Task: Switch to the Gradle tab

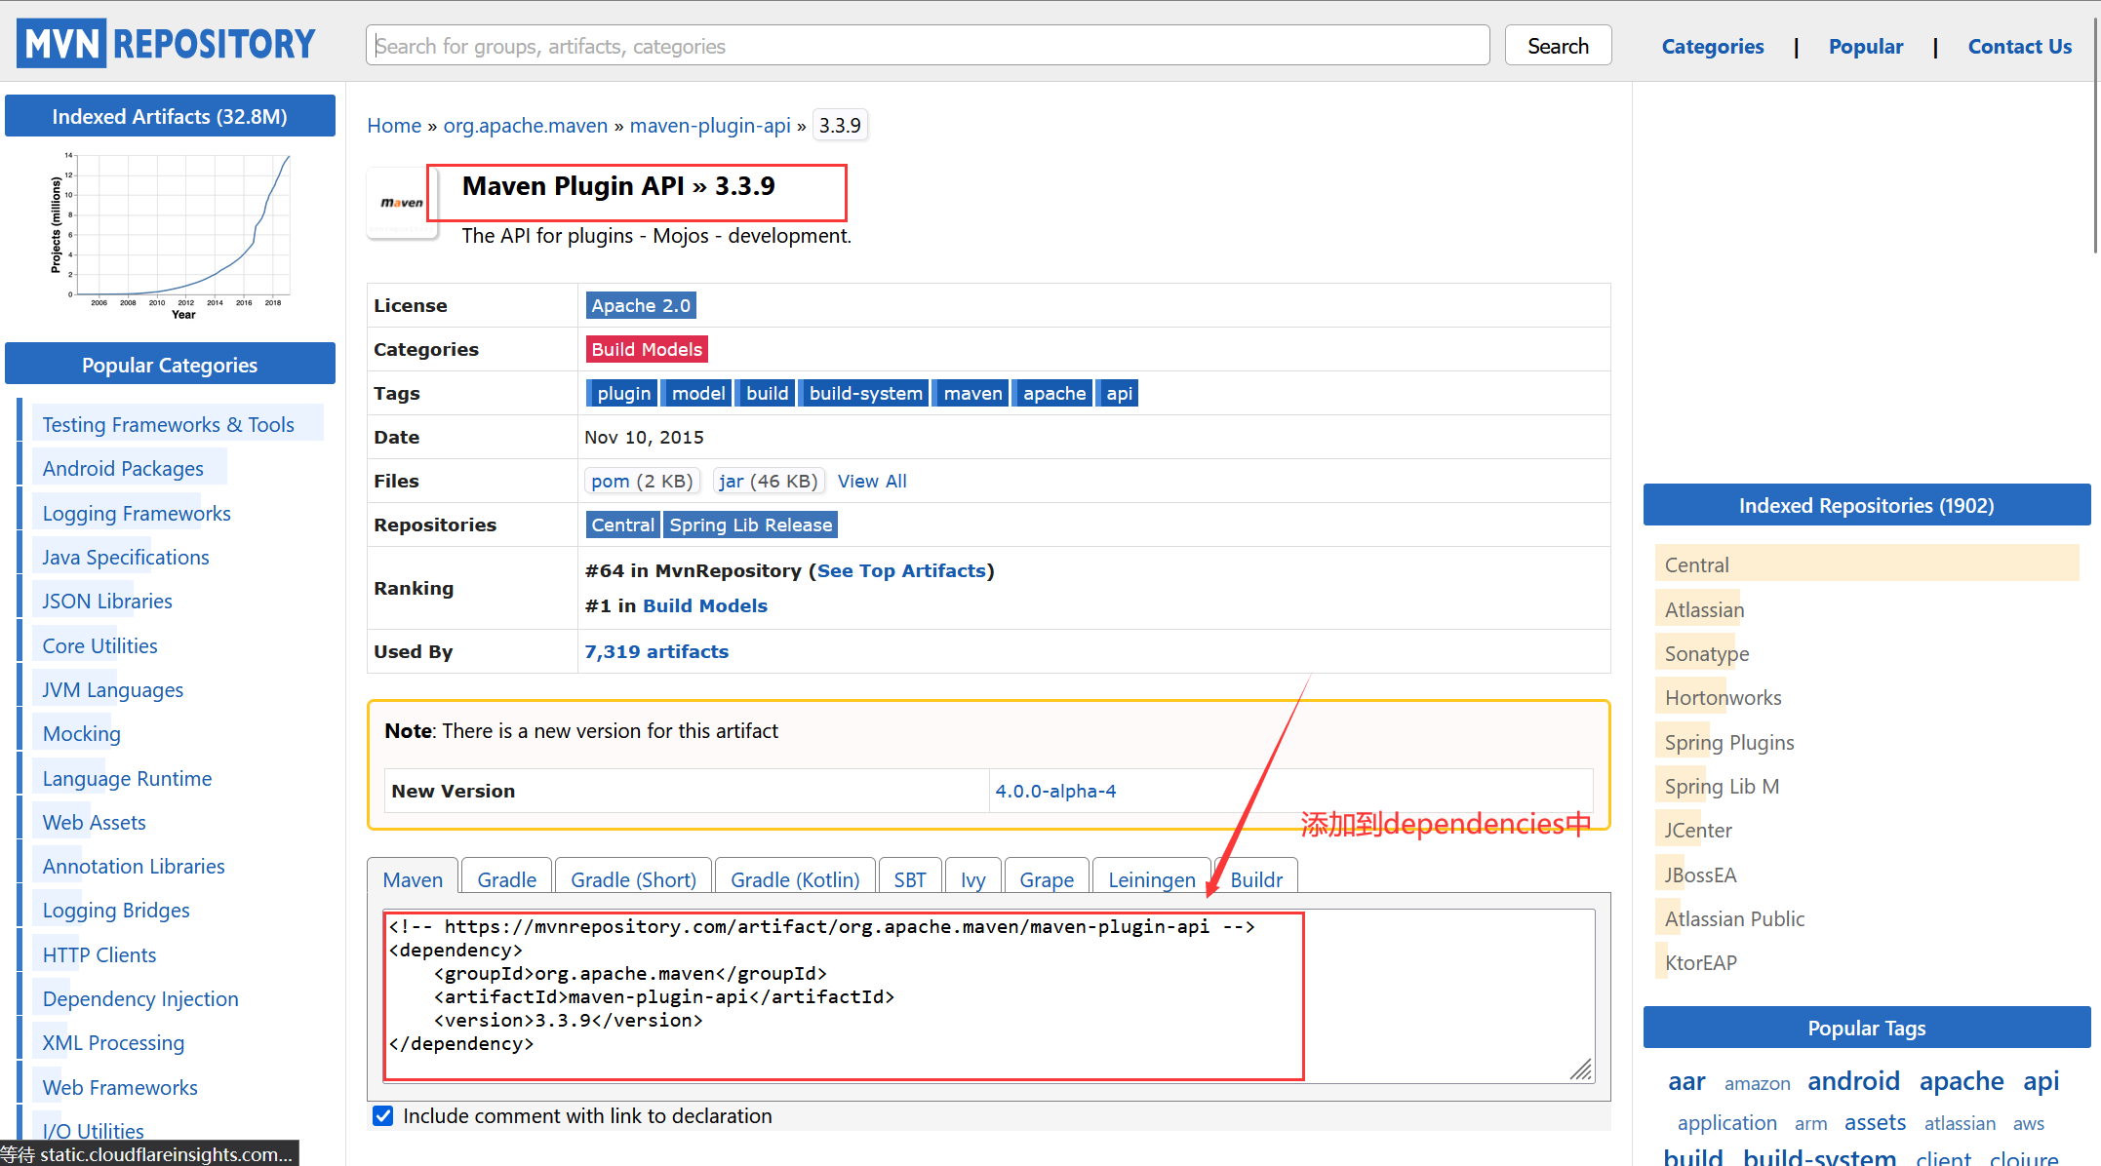Action: tap(506, 879)
